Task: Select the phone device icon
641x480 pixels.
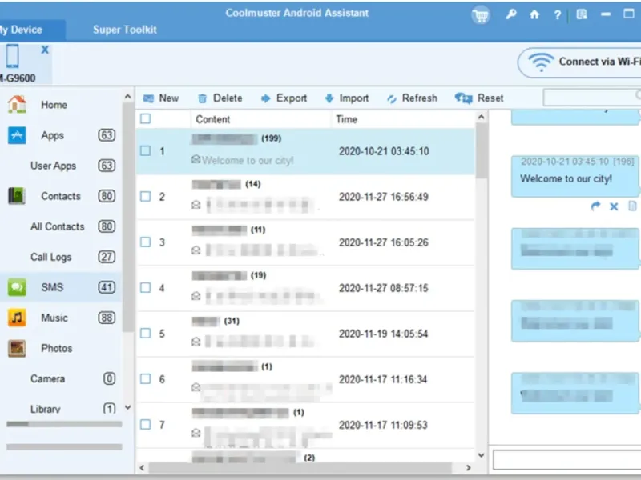Action: coord(12,56)
